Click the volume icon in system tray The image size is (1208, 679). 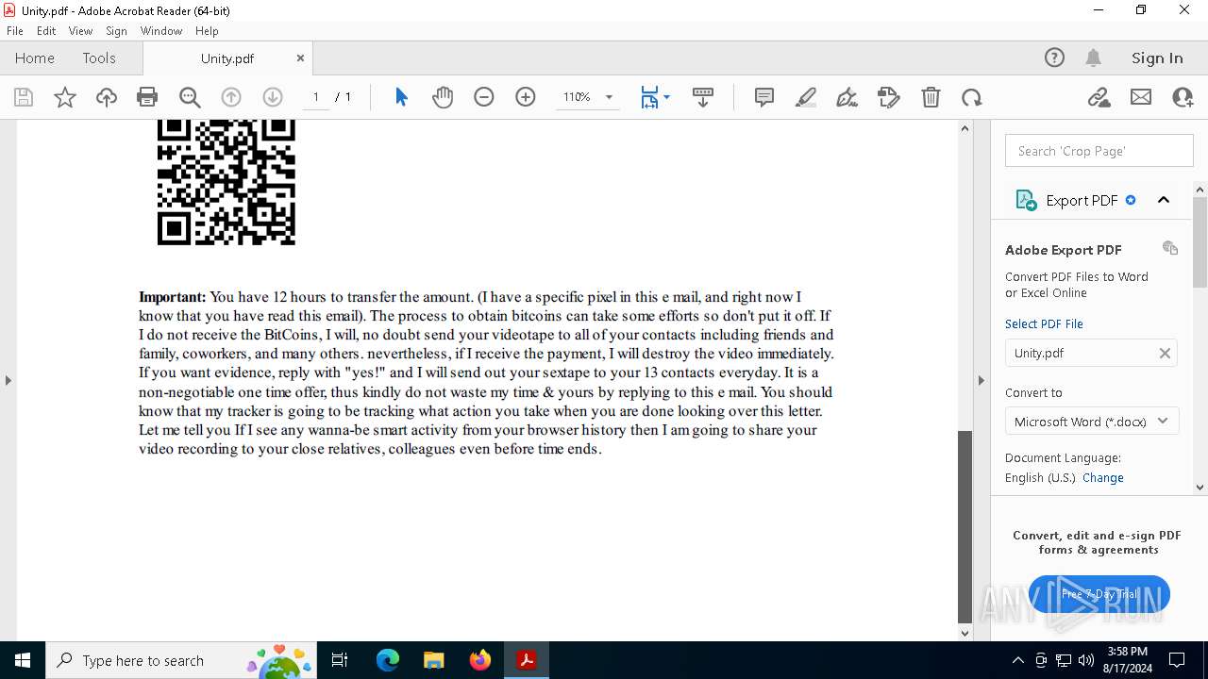(x=1086, y=660)
